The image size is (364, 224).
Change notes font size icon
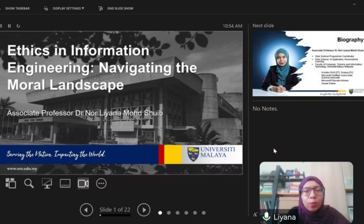(x=255, y=215)
